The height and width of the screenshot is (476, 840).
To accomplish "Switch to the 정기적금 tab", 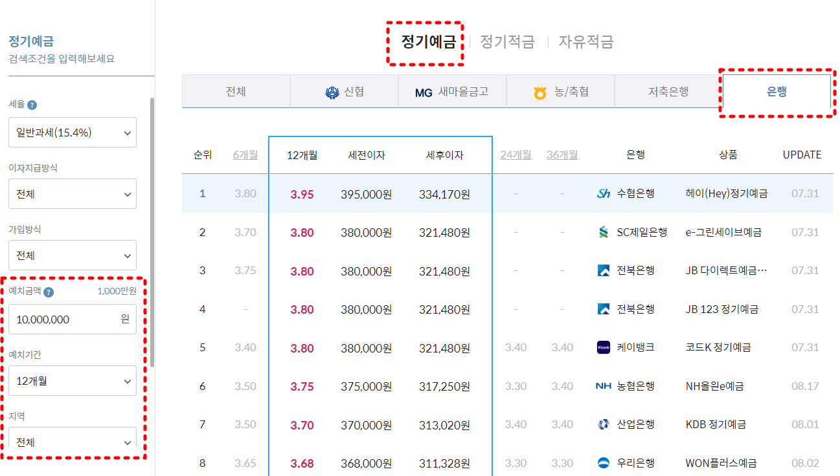I will tap(507, 42).
